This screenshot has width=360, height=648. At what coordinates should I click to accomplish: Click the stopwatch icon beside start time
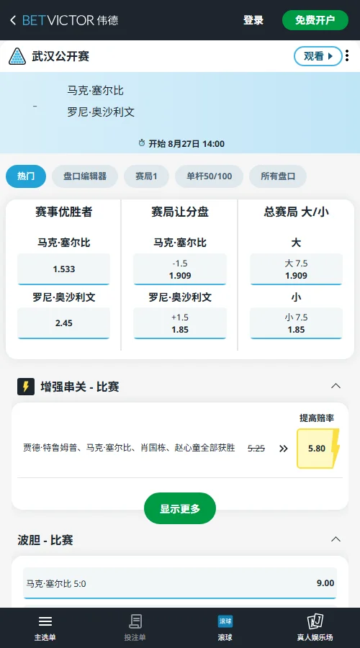[142, 143]
